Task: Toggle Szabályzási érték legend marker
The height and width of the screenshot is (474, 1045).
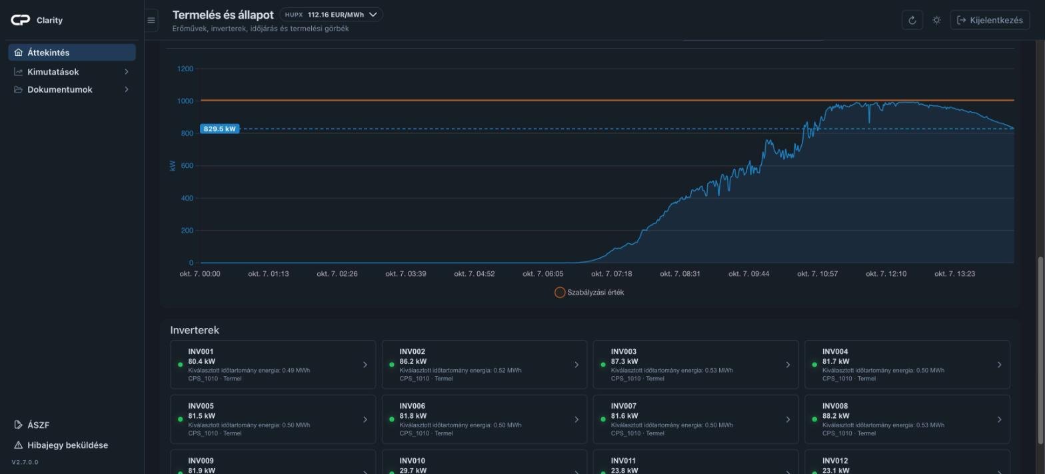Action: 560,292
